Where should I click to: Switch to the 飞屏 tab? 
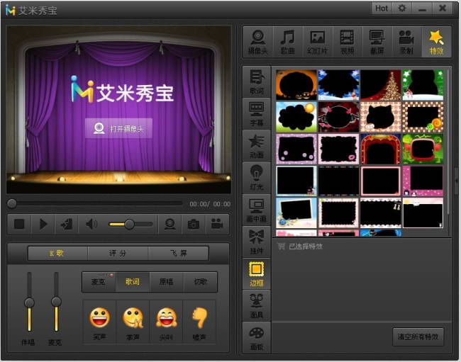[178, 254]
